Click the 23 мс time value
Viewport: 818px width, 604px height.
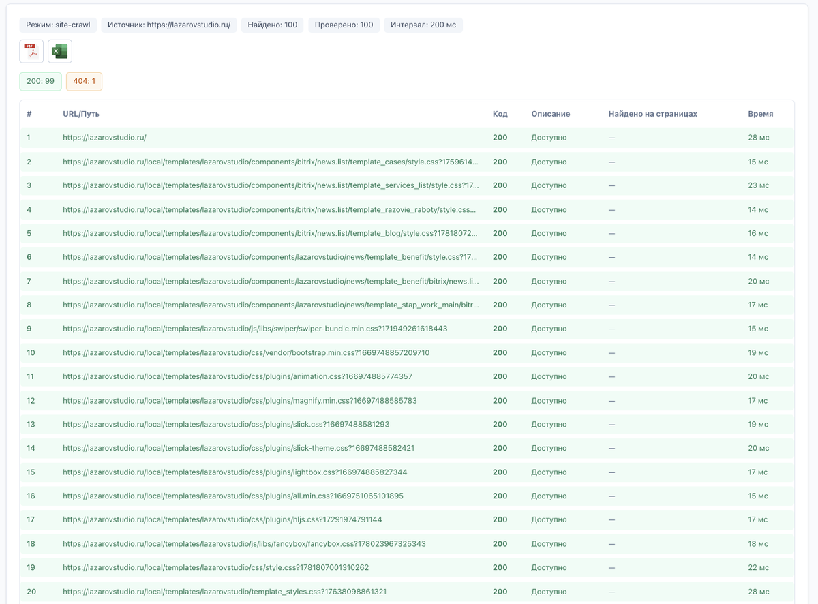[759, 185]
